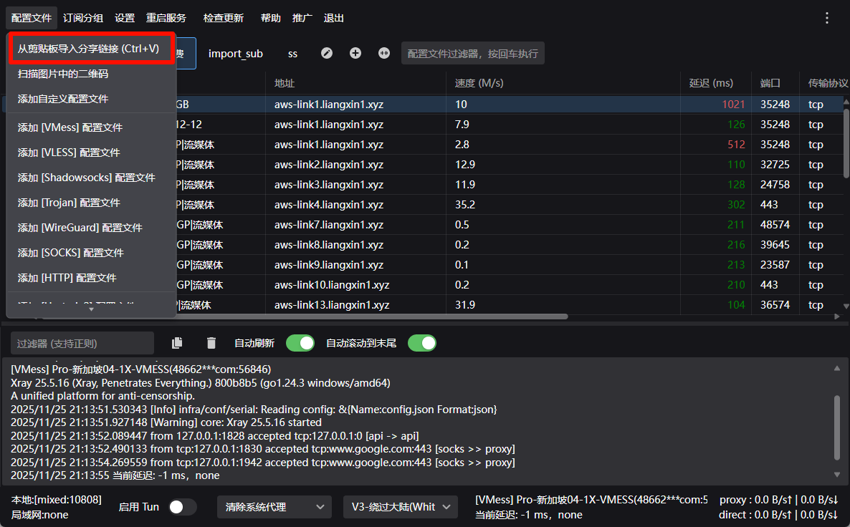Disable the 自动滚动到末尾 switch

tap(421, 343)
